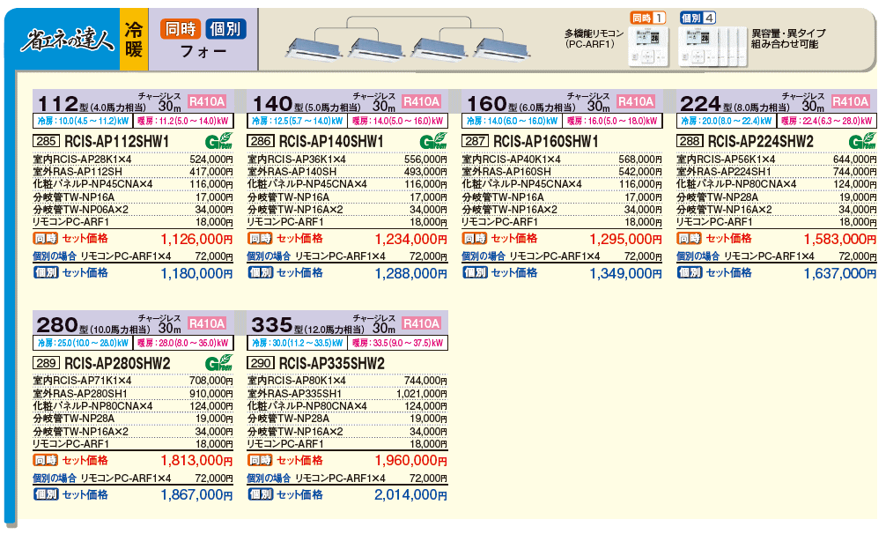Image resolution: width=886 pixels, height=534 pixels.
Task: Click row 室外RAS-AP160SH
Action: point(562,172)
